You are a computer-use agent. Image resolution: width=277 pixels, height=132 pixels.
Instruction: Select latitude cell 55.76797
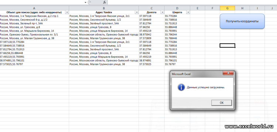(x=177, y=64)
